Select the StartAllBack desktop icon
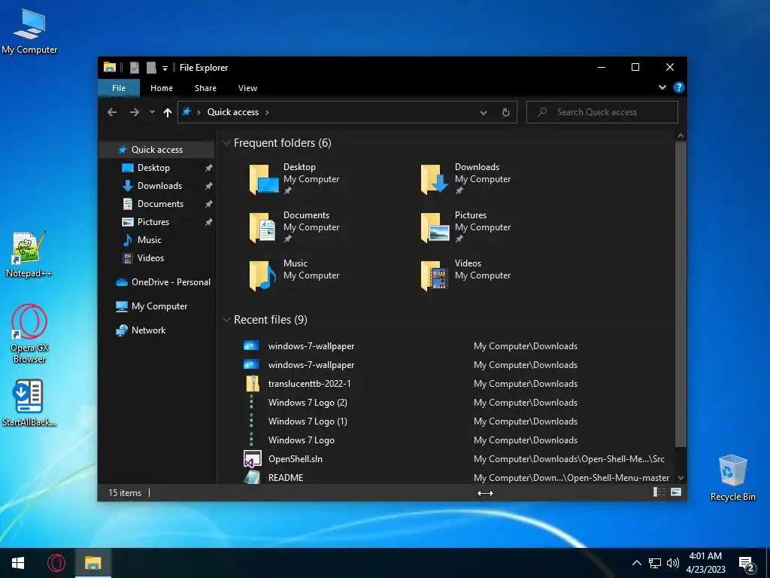The height and width of the screenshot is (578, 770). click(x=29, y=403)
